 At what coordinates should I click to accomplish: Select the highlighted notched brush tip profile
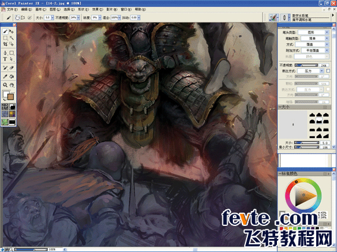click(x=319, y=121)
